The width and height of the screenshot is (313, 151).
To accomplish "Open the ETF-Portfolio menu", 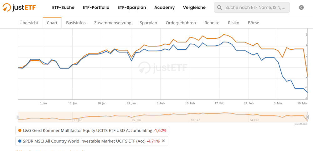I will (x=96, y=8).
